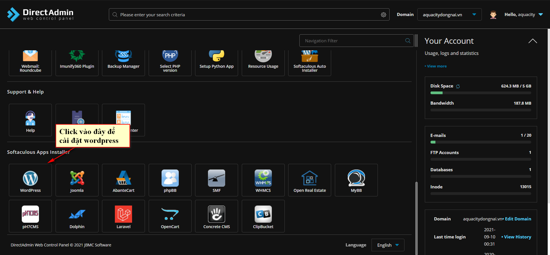The width and height of the screenshot is (550, 255).
Task: Expand the Hello aquacity user menu
Action: [524, 15]
